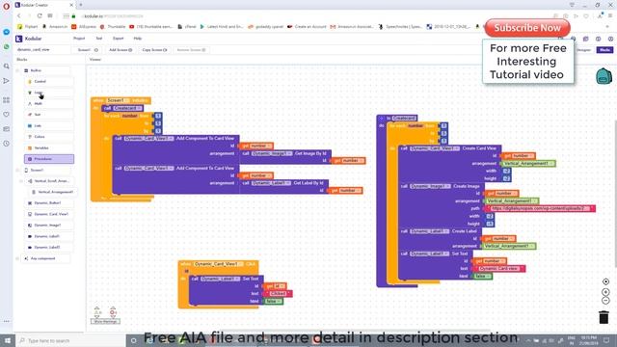The image size is (617, 347).
Task: Click the Show Warnings button
Action: (x=105, y=321)
